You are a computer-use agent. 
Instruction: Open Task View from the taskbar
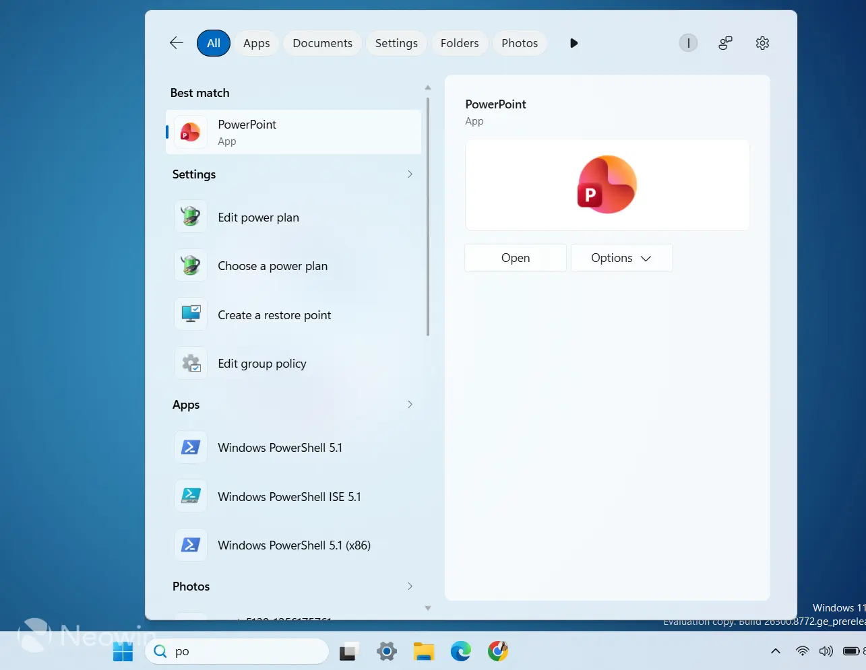coord(348,651)
